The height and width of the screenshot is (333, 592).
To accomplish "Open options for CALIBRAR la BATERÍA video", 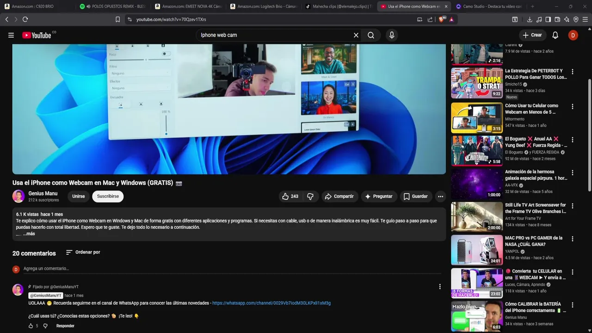I will [573, 305].
